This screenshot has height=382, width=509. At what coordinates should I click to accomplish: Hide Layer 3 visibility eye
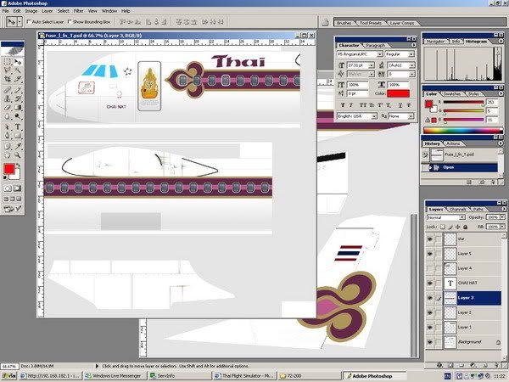pos(430,298)
